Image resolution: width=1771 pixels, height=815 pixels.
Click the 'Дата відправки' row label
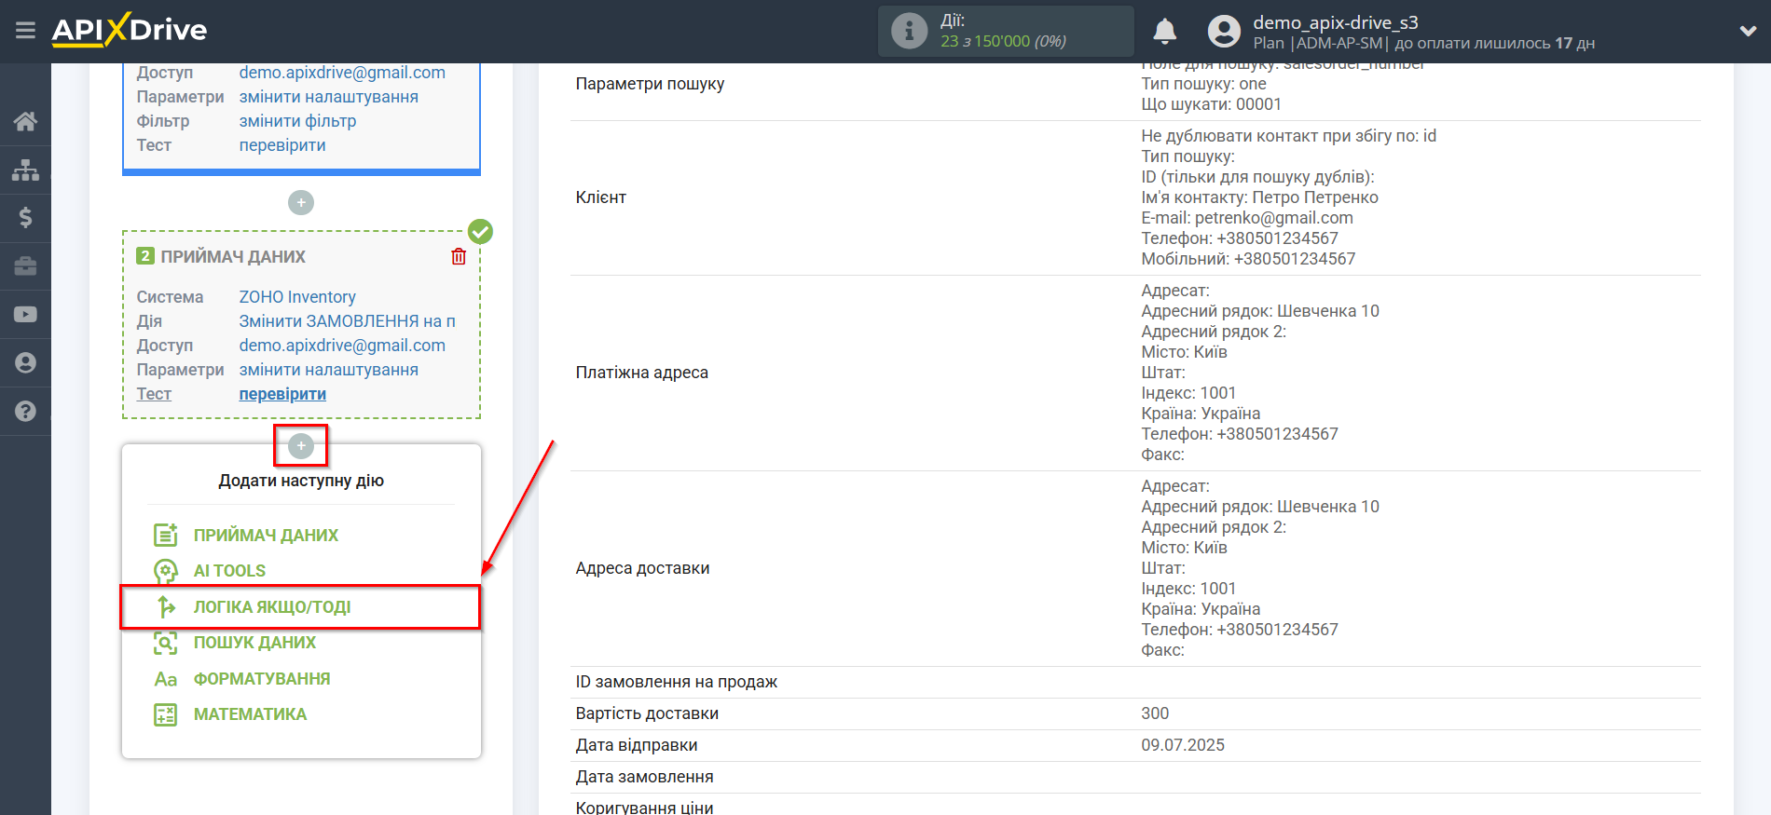pos(637,745)
